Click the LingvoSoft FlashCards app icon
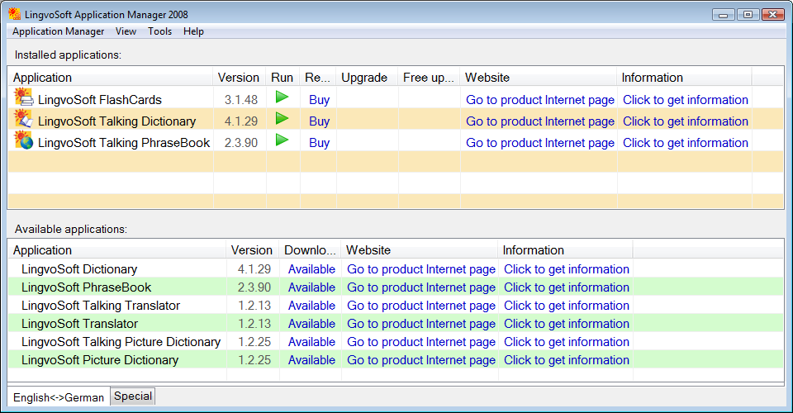 point(23,97)
